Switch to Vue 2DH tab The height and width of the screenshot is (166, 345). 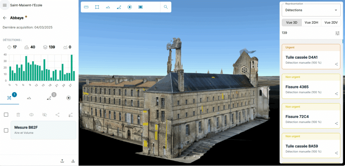[x=311, y=23]
